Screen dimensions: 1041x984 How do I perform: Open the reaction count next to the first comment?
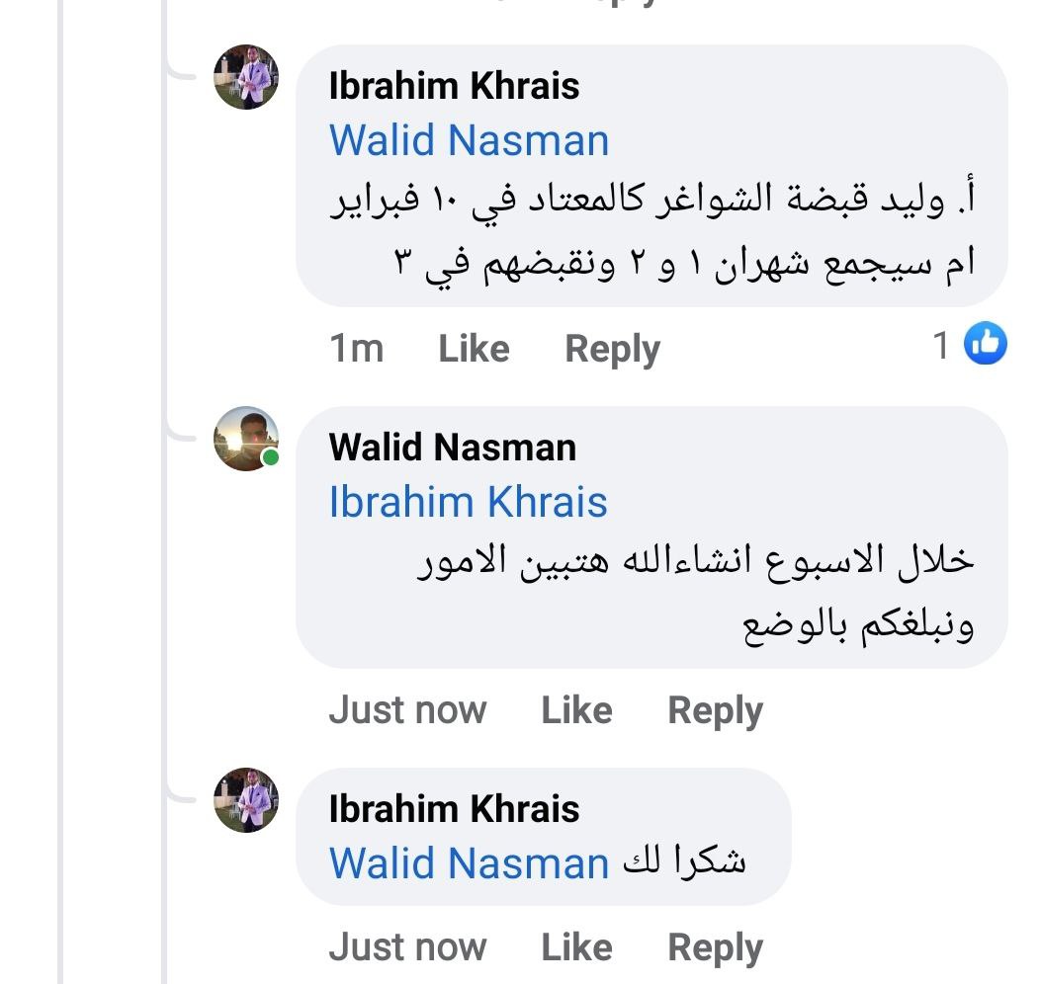tap(942, 346)
